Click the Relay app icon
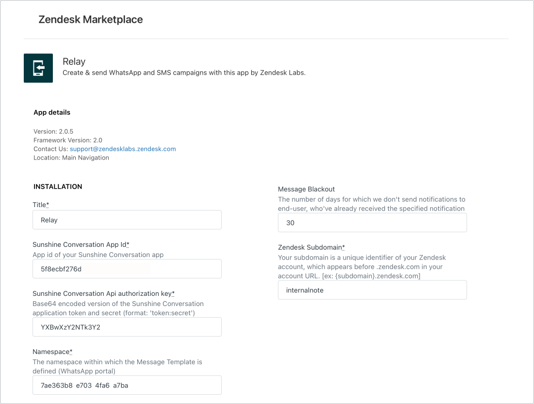Viewport: 534px width, 404px height. tap(38, 68)
